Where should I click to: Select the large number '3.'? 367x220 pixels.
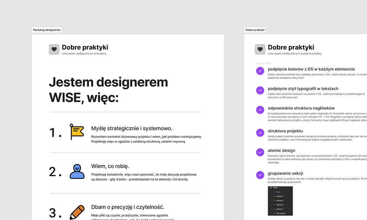[55, 213]
